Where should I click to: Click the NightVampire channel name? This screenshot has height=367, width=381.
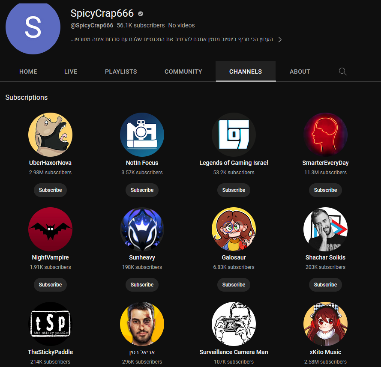pyautogui.click(x=50, y=257)
